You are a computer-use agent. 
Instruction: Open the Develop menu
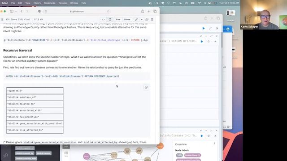[63, 3]
